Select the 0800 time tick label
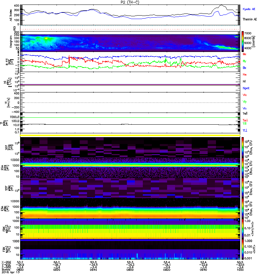This screenshot has height=277, width=260. tap(20, 270)
